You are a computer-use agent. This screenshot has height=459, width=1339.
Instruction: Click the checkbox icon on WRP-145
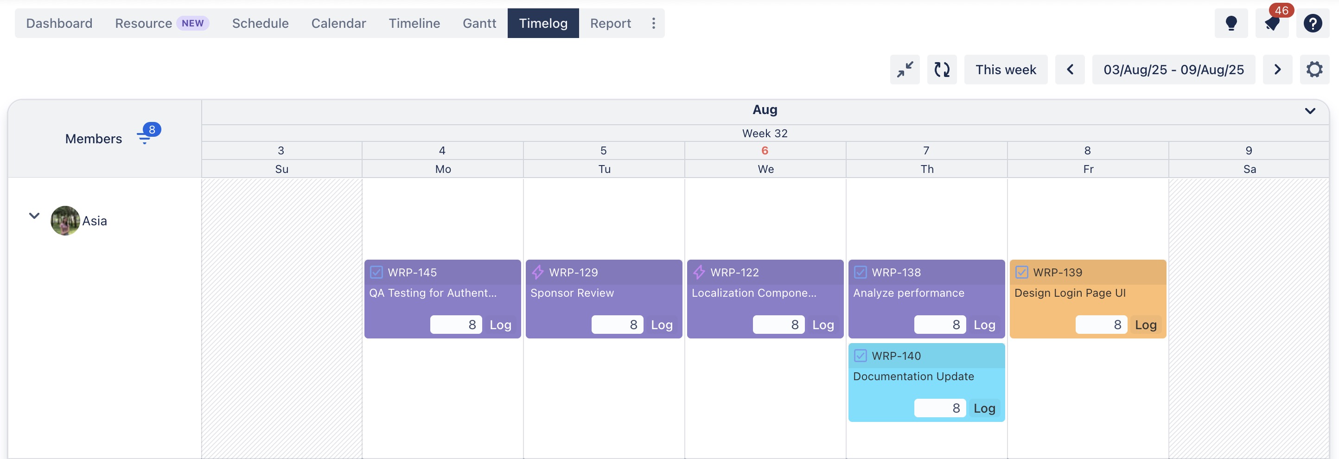[x=376, y=272]
